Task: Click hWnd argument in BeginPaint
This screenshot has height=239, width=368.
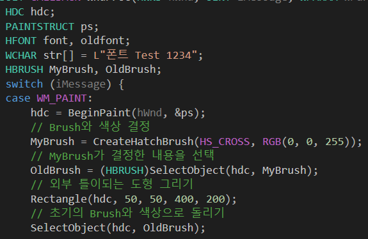Action: tap(149, 113)
